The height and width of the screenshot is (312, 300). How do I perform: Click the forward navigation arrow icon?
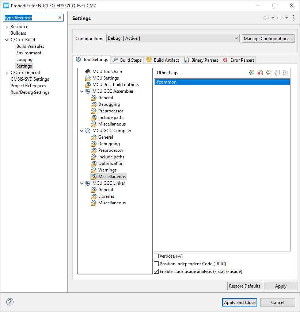[280, 18]
